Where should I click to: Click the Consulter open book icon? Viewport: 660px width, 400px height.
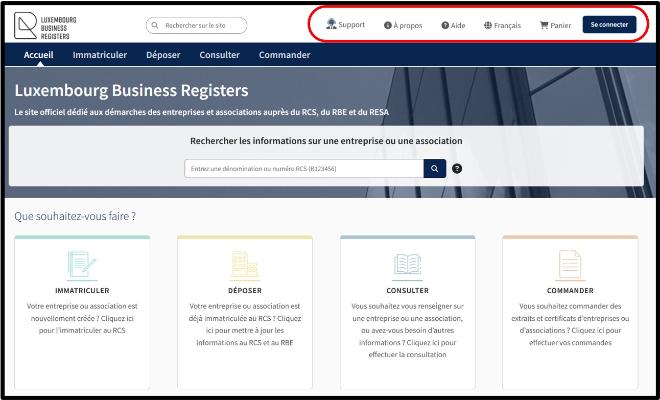(x=407, y=265)
